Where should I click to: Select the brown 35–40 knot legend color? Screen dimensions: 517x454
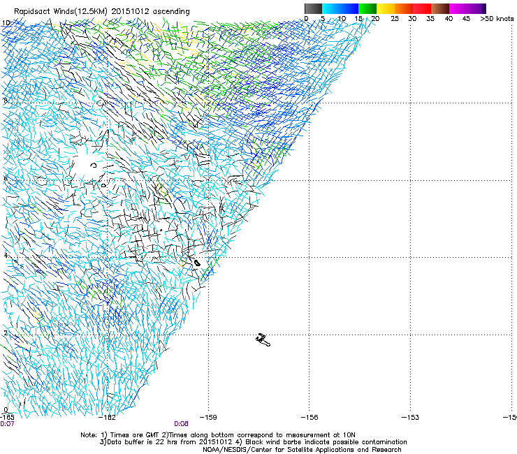click(x=440, y=8)
